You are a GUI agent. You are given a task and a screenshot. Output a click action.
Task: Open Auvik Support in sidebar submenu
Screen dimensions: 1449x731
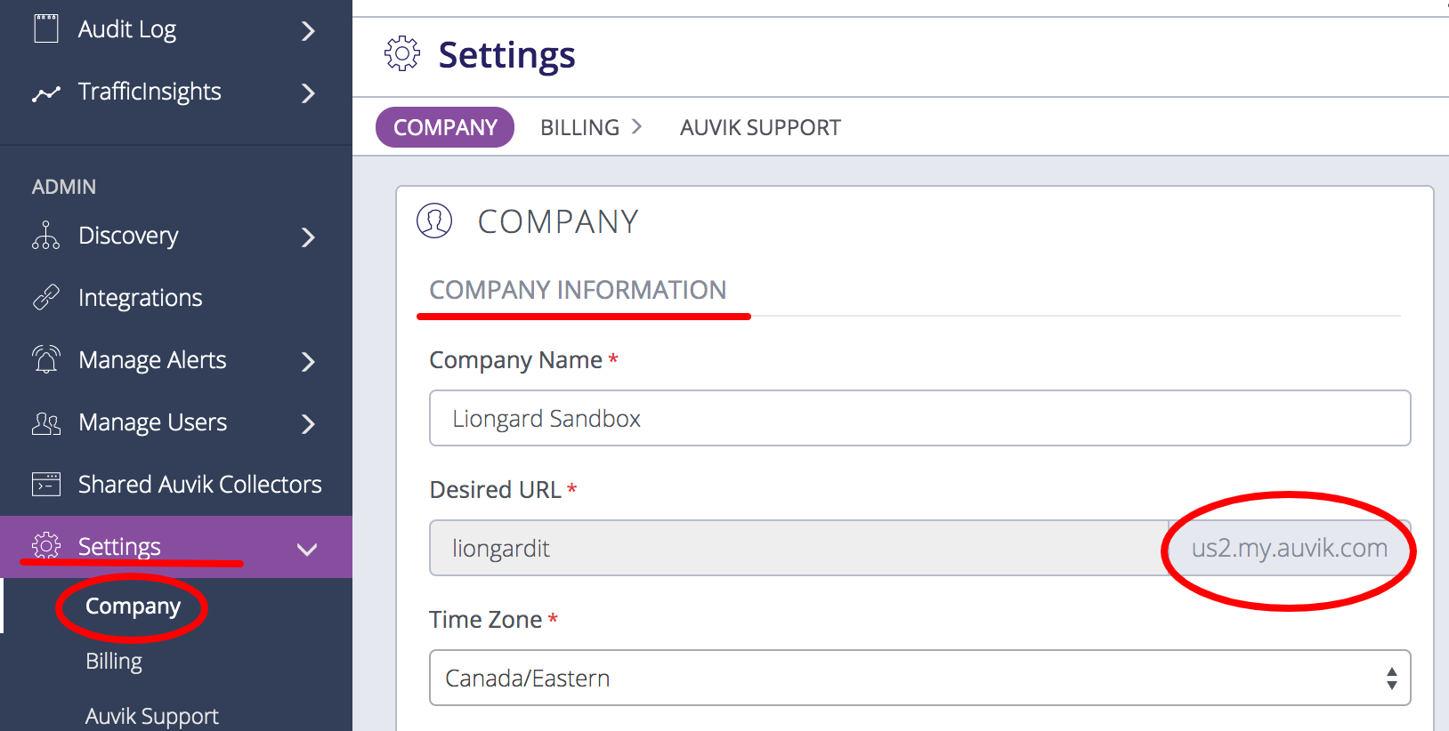[152, 716]
